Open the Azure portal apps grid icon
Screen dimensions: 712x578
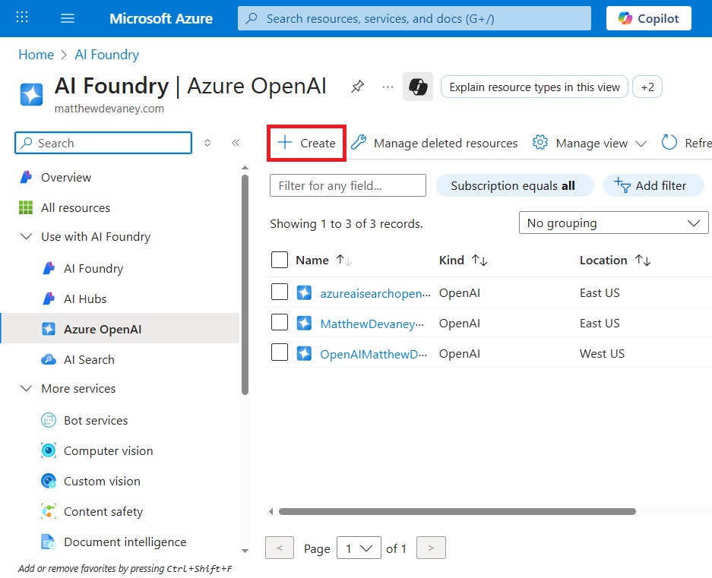coord(22,17)
